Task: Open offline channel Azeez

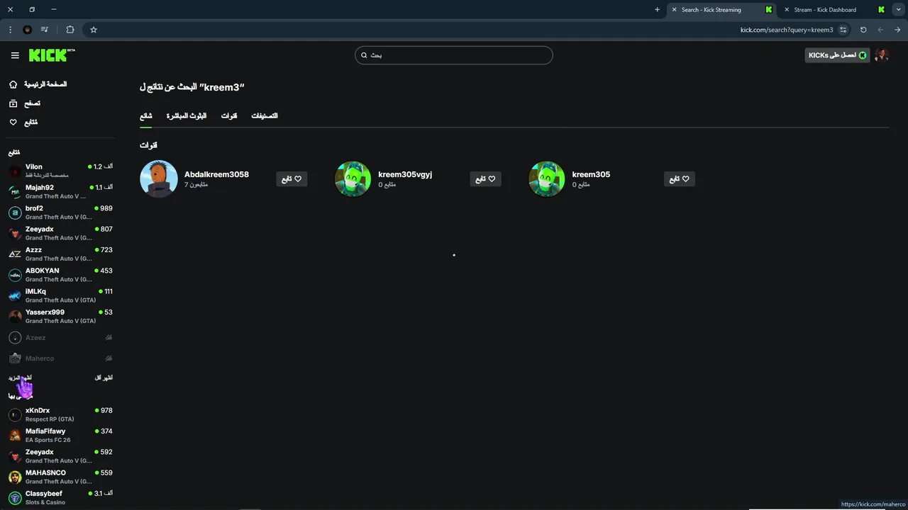Action: [x=60, y=338]
